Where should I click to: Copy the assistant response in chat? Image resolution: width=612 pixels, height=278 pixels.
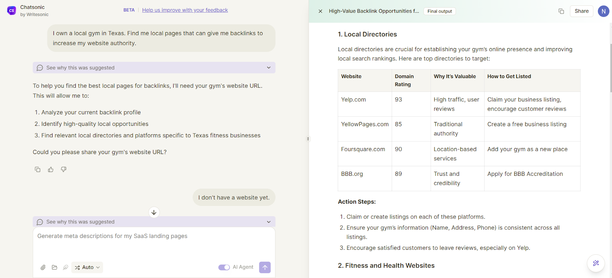point(37,169)
